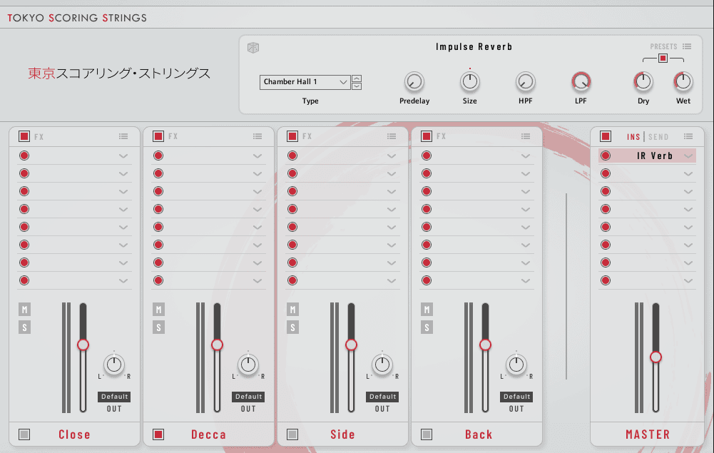This screenshot has height=453, width=714.
Task: Open the Close channel FX list menu
Action: point(123,136)
